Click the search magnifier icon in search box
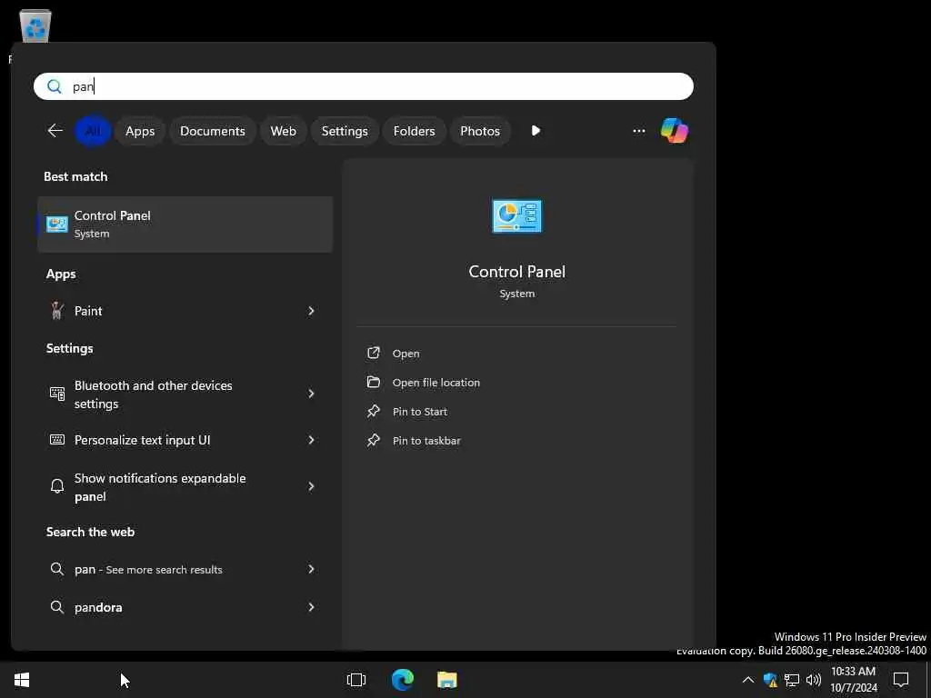 (x=54, y=86)
